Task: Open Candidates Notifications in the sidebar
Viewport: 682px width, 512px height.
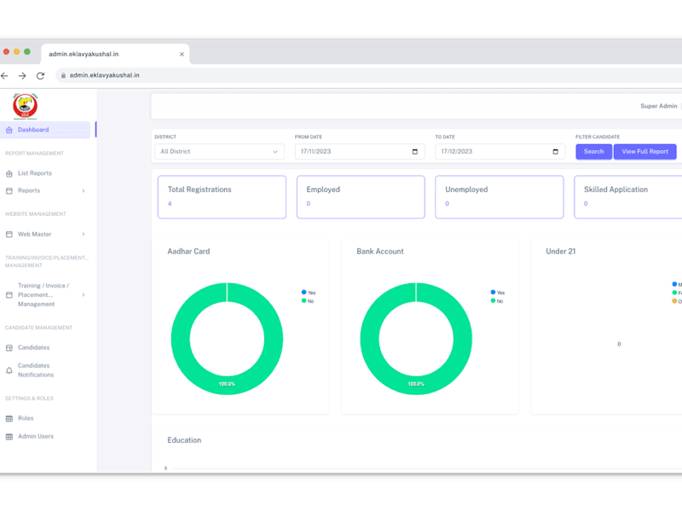Action: point(36,370)
